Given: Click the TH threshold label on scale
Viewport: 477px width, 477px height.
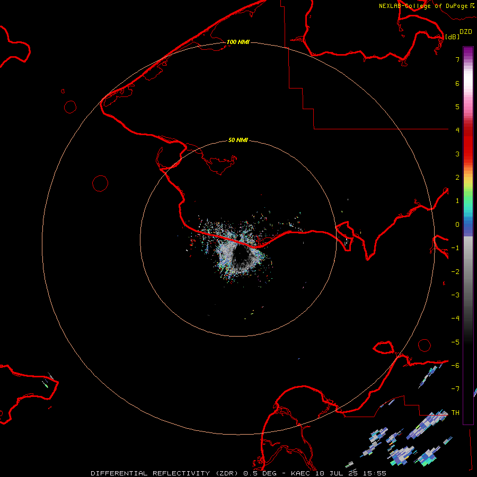Looking at the screenshot, I should [x=455, y=413].
